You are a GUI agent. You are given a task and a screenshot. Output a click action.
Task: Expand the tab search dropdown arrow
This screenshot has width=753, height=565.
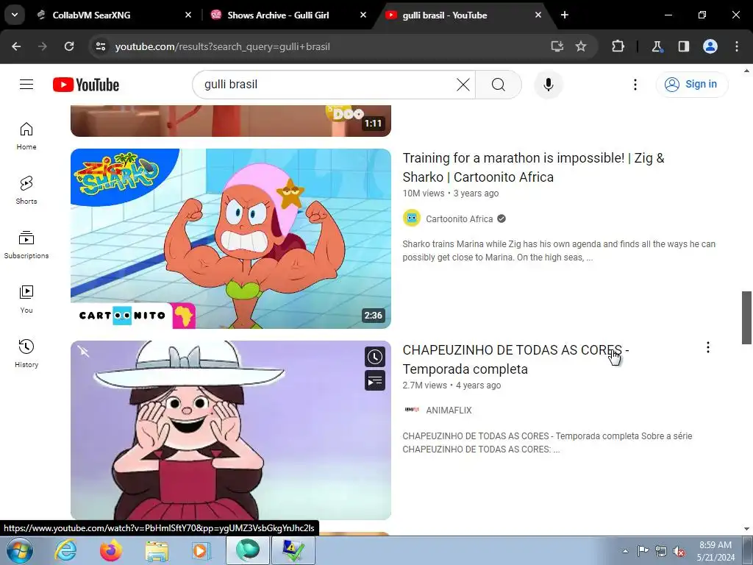15,15
